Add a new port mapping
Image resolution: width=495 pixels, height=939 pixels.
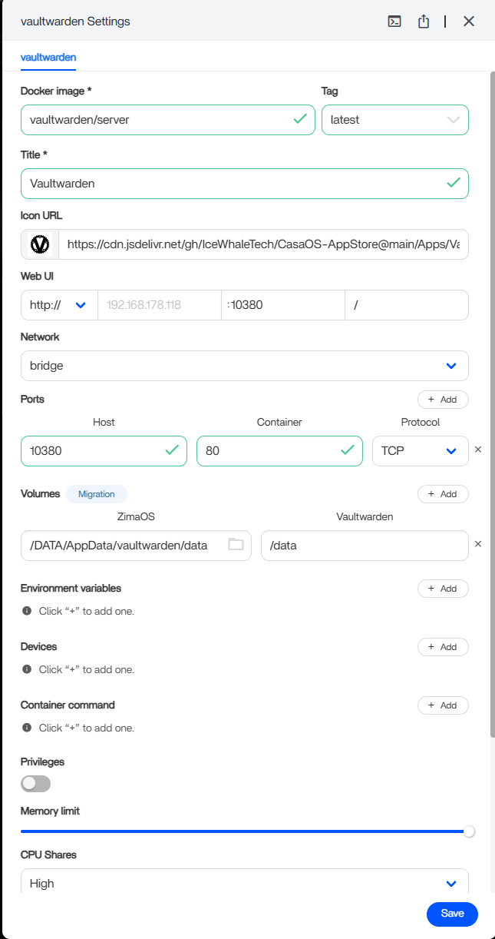(443, 400)
